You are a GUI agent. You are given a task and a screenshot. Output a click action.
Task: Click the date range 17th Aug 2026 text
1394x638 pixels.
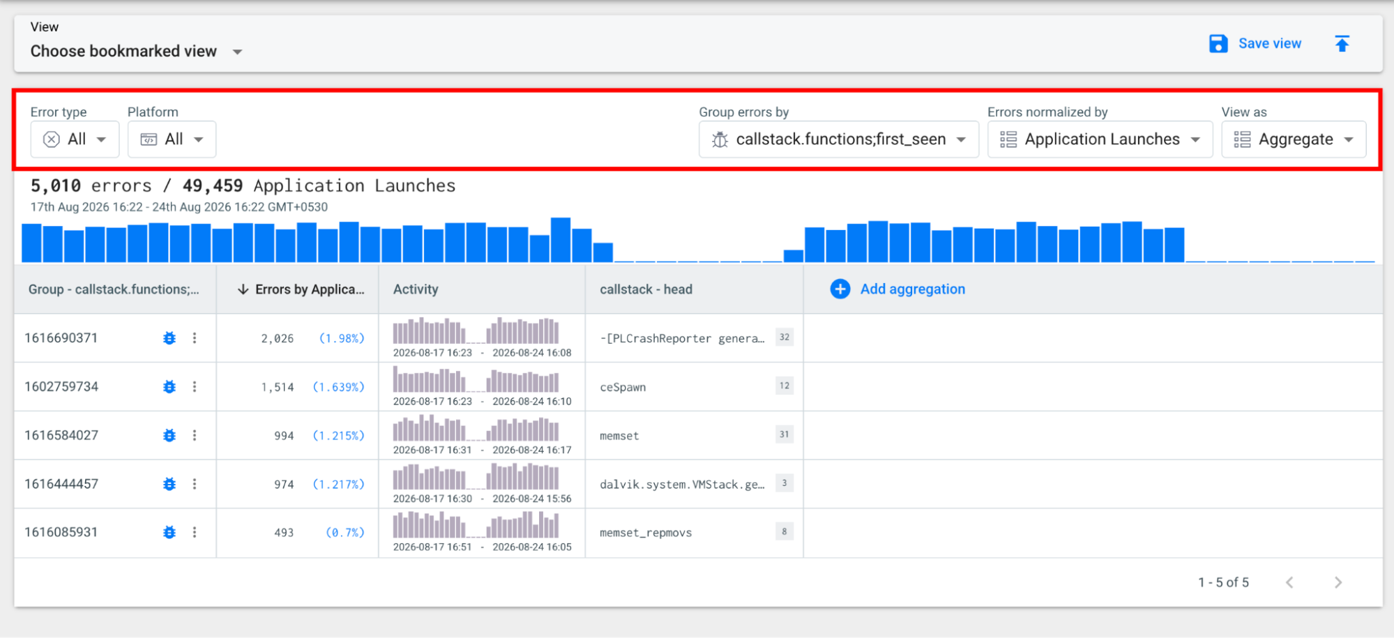(179, 207)
